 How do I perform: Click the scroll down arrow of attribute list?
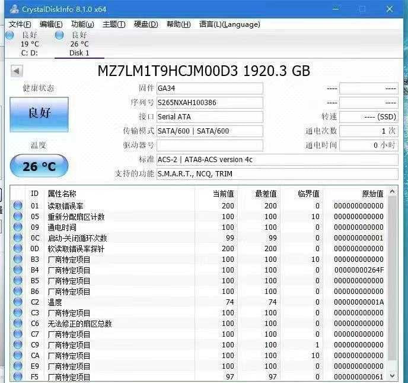(x=393, y=376)
